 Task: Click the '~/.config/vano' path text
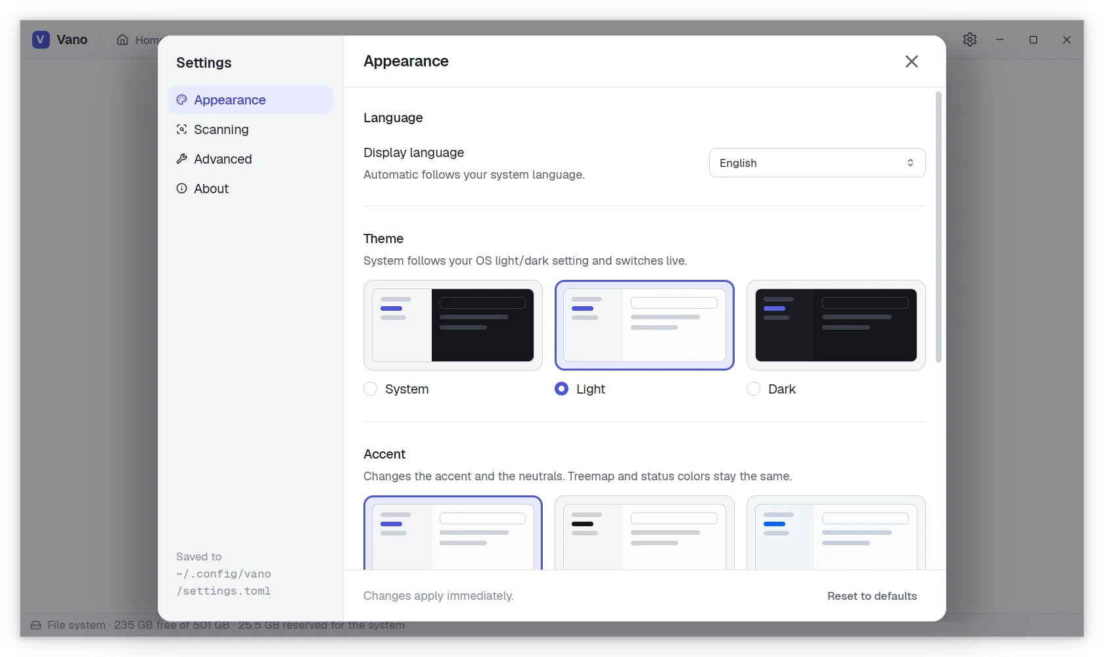point(223,574)
